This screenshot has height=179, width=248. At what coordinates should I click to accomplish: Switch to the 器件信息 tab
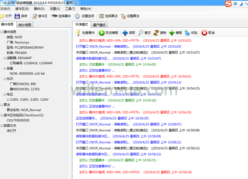coord(7,24)
